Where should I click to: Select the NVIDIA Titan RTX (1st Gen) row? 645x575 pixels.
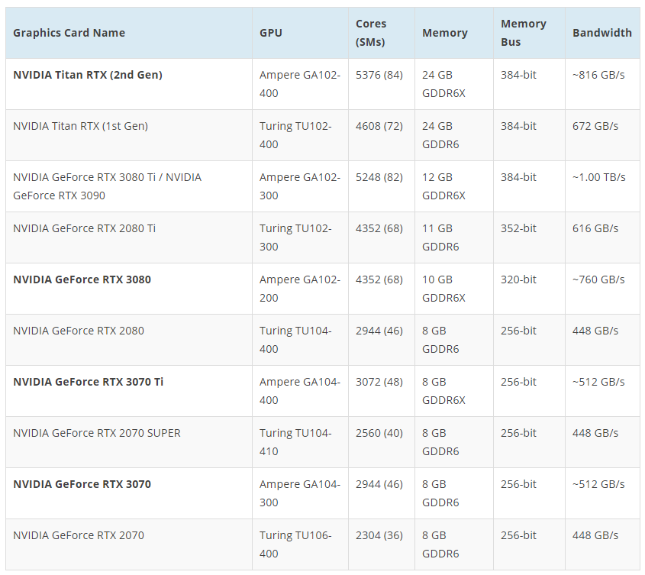point(322,135)
